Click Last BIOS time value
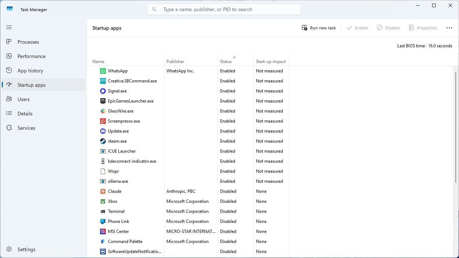Screen dimensions: 459x258 [x=440, y=46]
